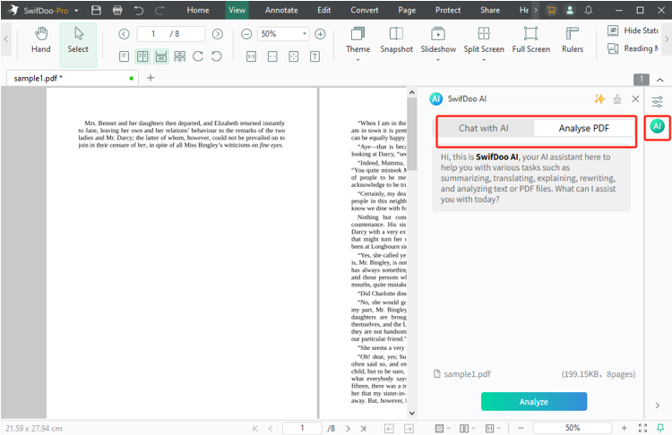Enable Reading Mode
Image resolution: width=672 pixels, height=435 pixels.
click(x=633, y=48)
